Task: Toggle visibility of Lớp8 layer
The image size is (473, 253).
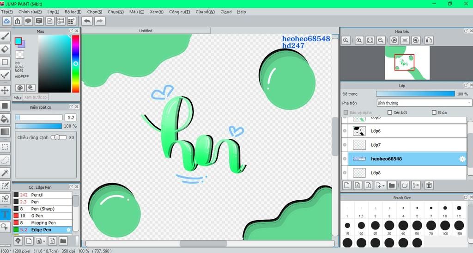Action: click(345, 173)
